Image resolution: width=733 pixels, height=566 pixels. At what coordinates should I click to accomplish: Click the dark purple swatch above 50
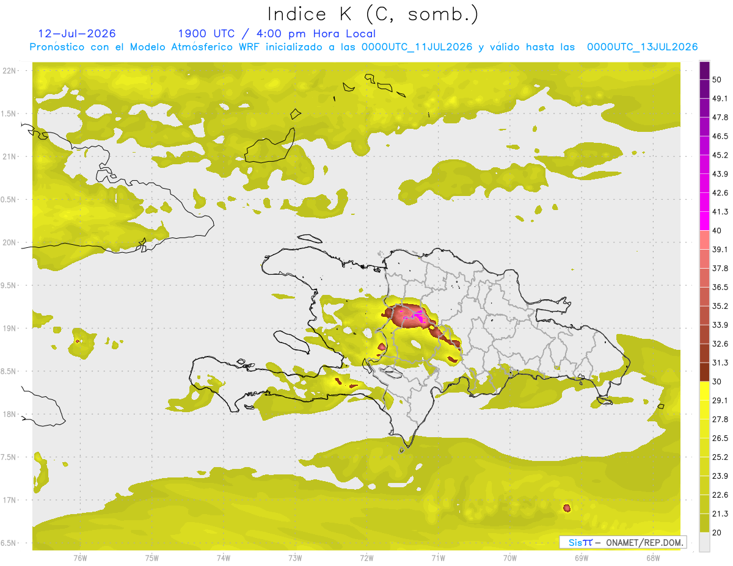[x=704, y=70]
